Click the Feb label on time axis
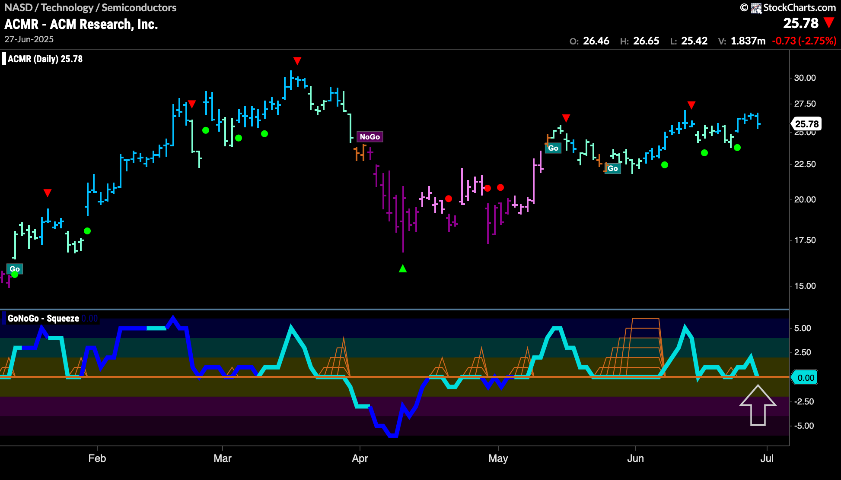Screen dimensions: 841x480 (x=97, y=458)
